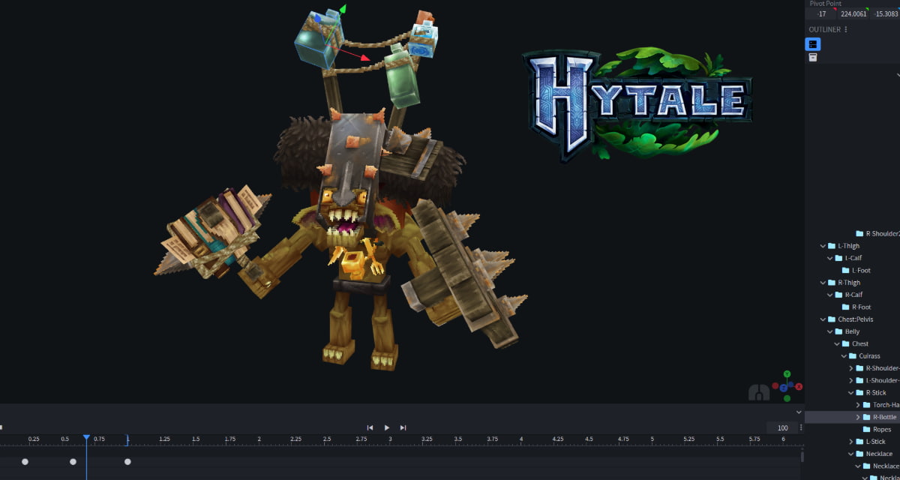The width and height of the screenshot is (900, 480).
Task: Expand the R-Bottle group
Action: (857, 417)
